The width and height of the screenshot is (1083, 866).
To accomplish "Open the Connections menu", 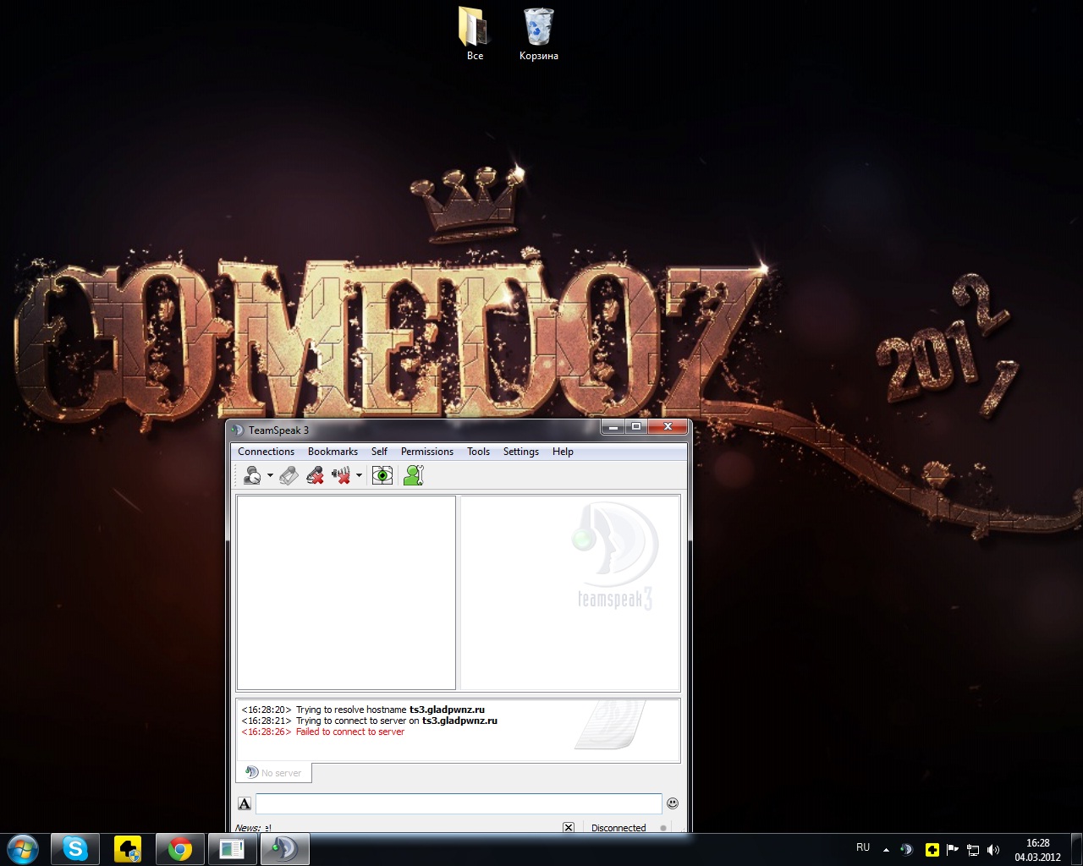I will coord(266,452).
